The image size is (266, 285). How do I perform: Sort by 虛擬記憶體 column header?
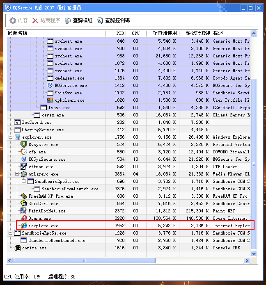click(195, 33)
